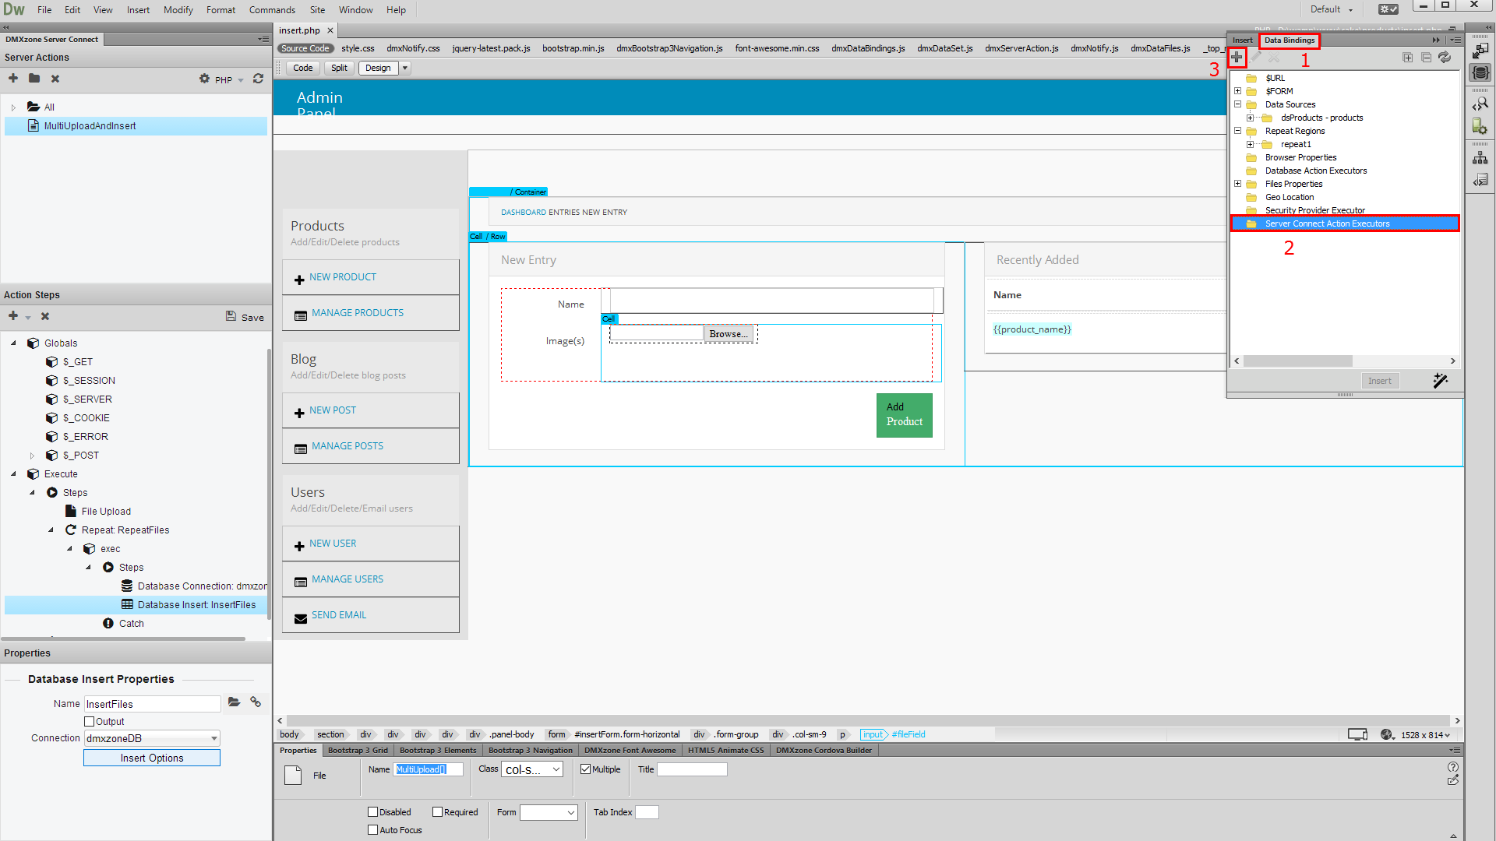The width and height of the screenshot is (1496, 841).
Task: Open Server Connect settings gear
Action: (x=204, y=79)
